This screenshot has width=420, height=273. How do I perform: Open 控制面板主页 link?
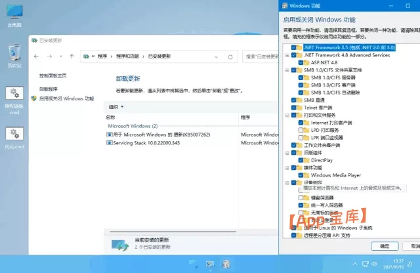[x=52, y=76]
